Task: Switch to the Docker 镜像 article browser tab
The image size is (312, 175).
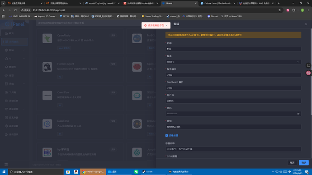Action: 141,3
